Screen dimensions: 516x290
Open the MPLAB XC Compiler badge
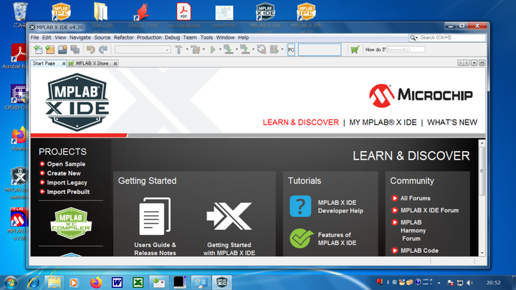click(x=71, y=223)
